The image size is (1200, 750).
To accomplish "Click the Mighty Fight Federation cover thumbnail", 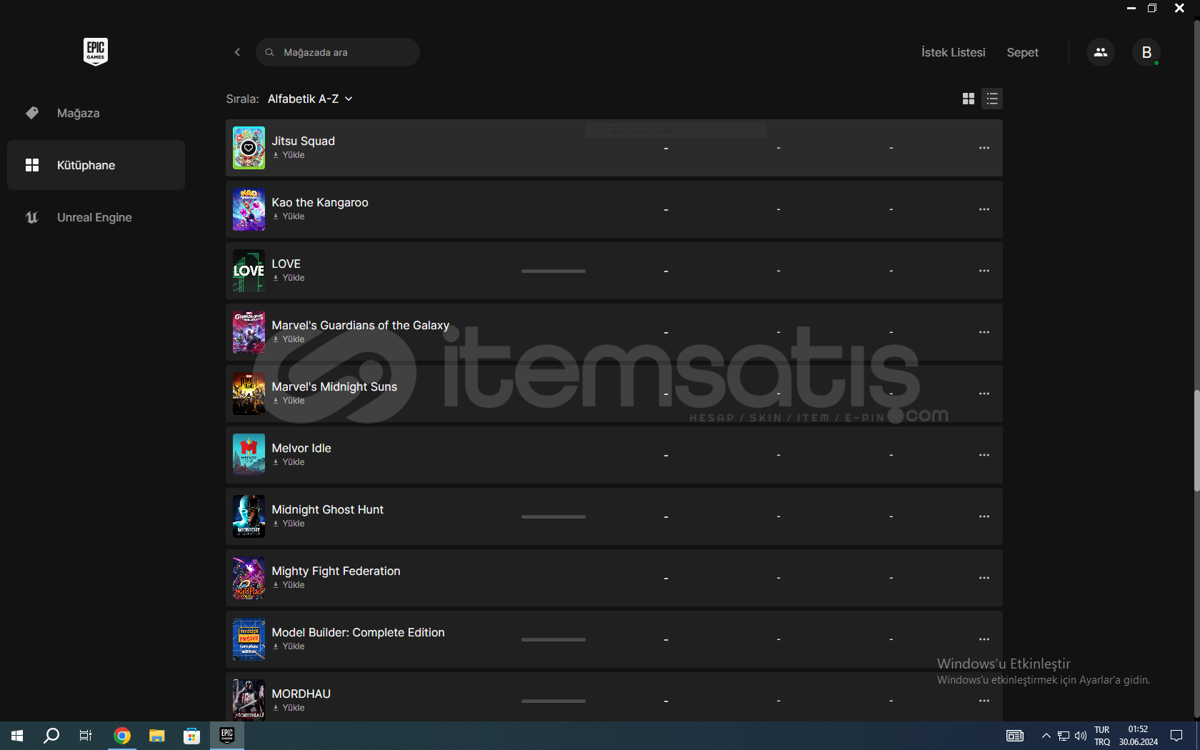I will (x=249, y=578).
